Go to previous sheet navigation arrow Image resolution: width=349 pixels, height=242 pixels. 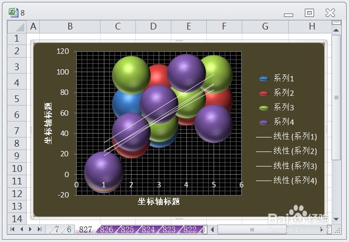tap(21, 229)
